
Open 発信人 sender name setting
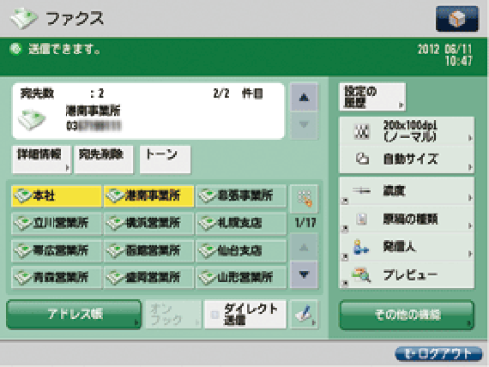click(x=407, y=247)
